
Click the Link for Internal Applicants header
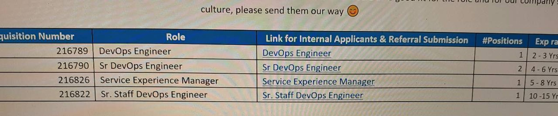coord(366,39)
